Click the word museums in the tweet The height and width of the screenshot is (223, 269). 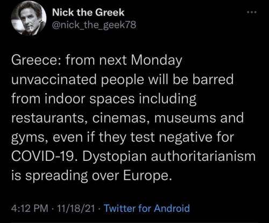pyautogui.click(x=185, y=118)
